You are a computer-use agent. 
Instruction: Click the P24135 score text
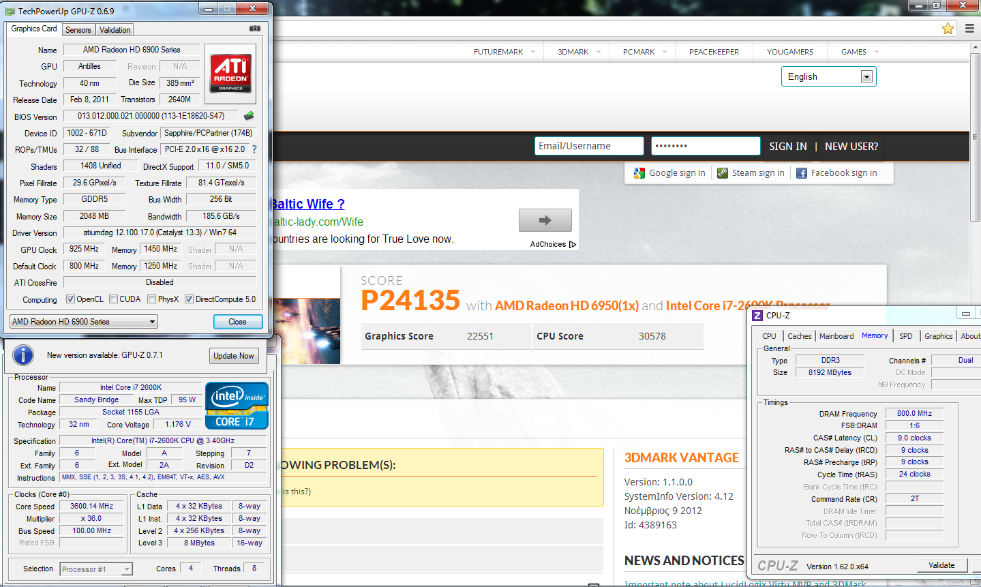click(x=410, y=301)
